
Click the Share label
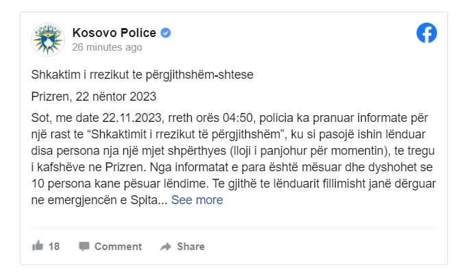click(191, 247)
